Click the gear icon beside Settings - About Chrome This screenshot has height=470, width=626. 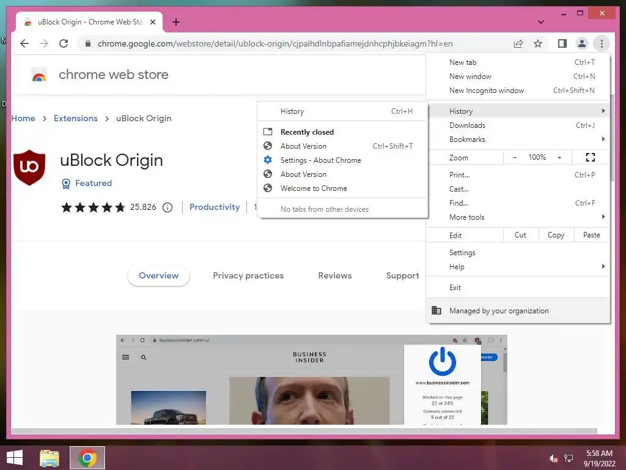coord(268,160)
